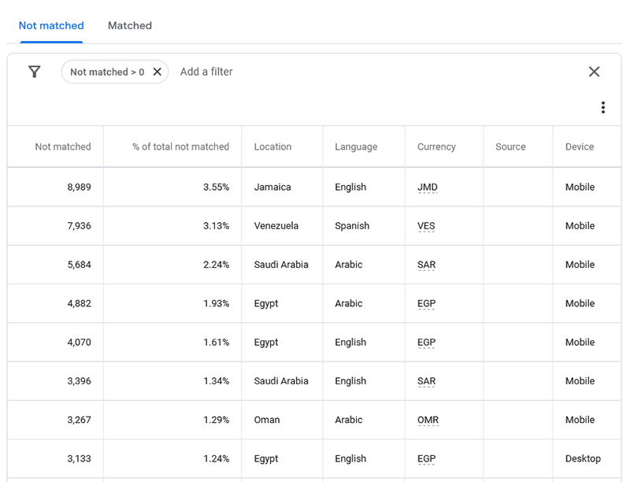Screen dimensions: 630x482
Task: Switch to the Matched tab
Action: tap(130, 25)
